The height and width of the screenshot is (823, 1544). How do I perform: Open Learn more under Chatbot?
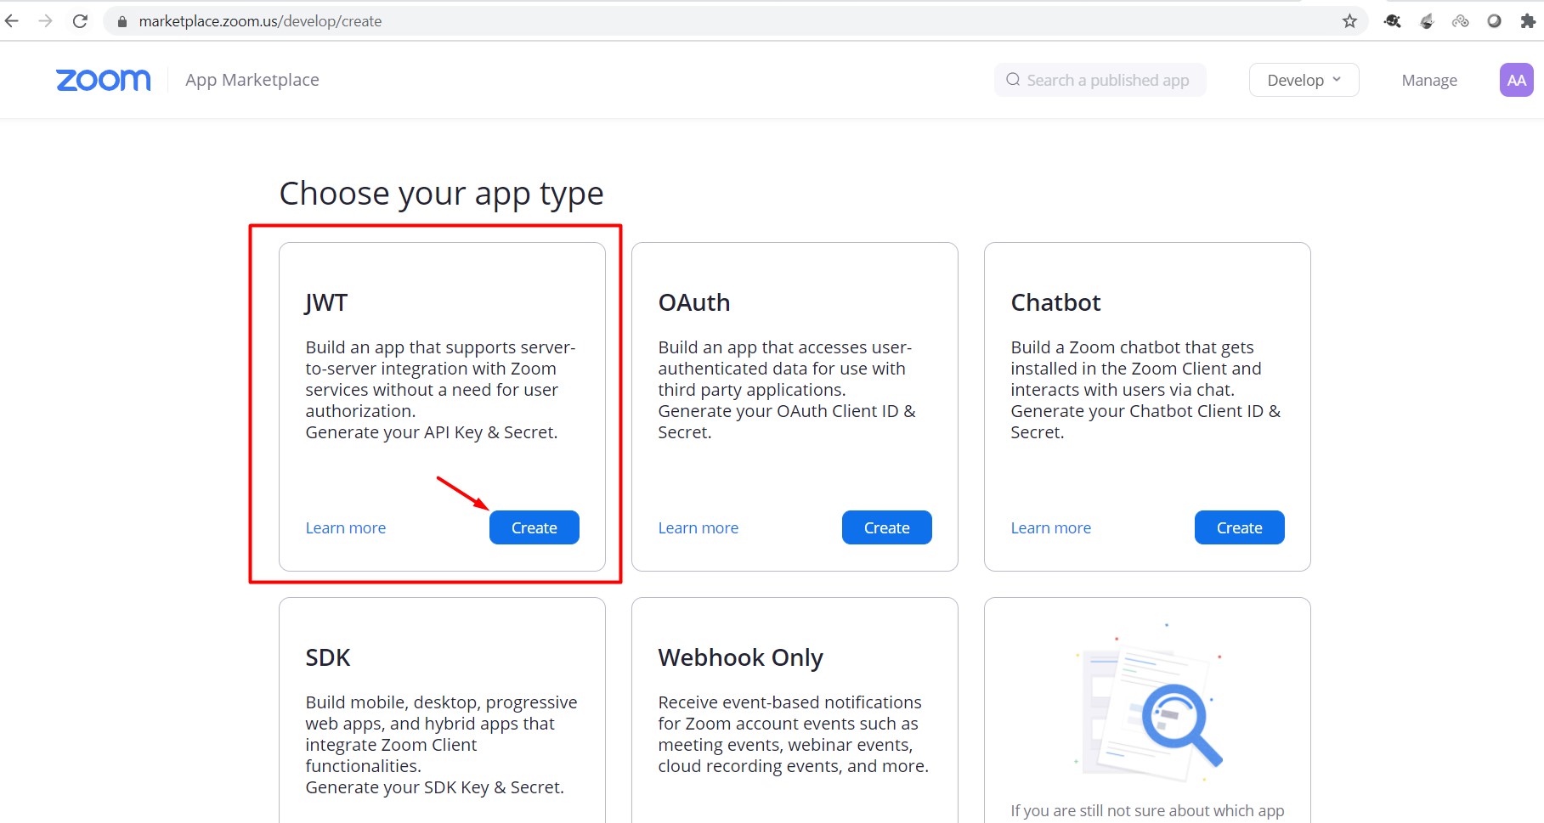tap(1051, 527)
